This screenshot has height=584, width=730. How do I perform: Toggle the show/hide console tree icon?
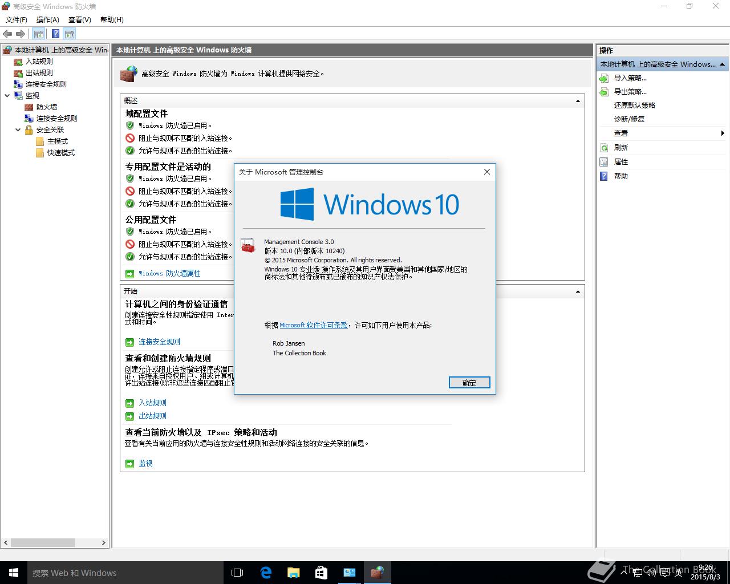pos(39,34)
